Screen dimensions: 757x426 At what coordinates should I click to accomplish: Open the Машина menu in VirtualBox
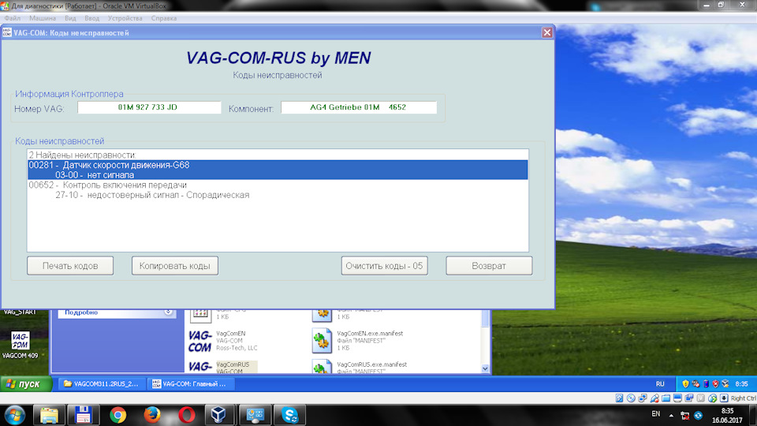pyautogui.click(x=43, y=18)
